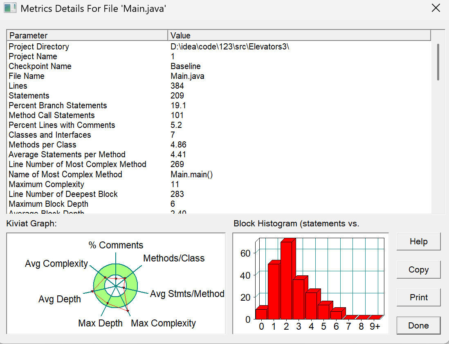Select Line Number of Most Complex Method
The width and height of the screenshot is (449, 344).
(219, 164)
